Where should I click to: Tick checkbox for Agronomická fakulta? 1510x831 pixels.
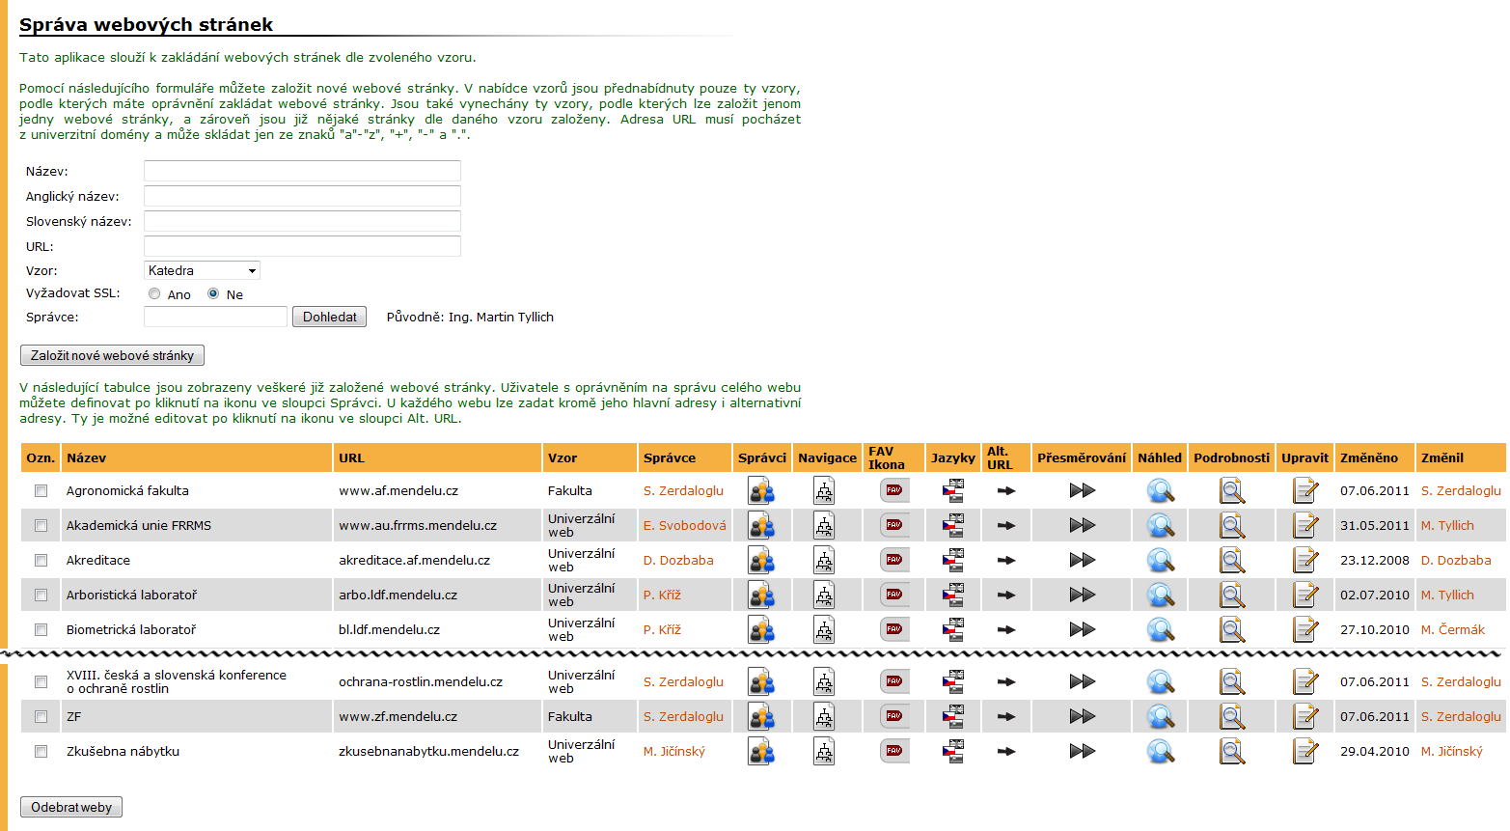[41, 491]
